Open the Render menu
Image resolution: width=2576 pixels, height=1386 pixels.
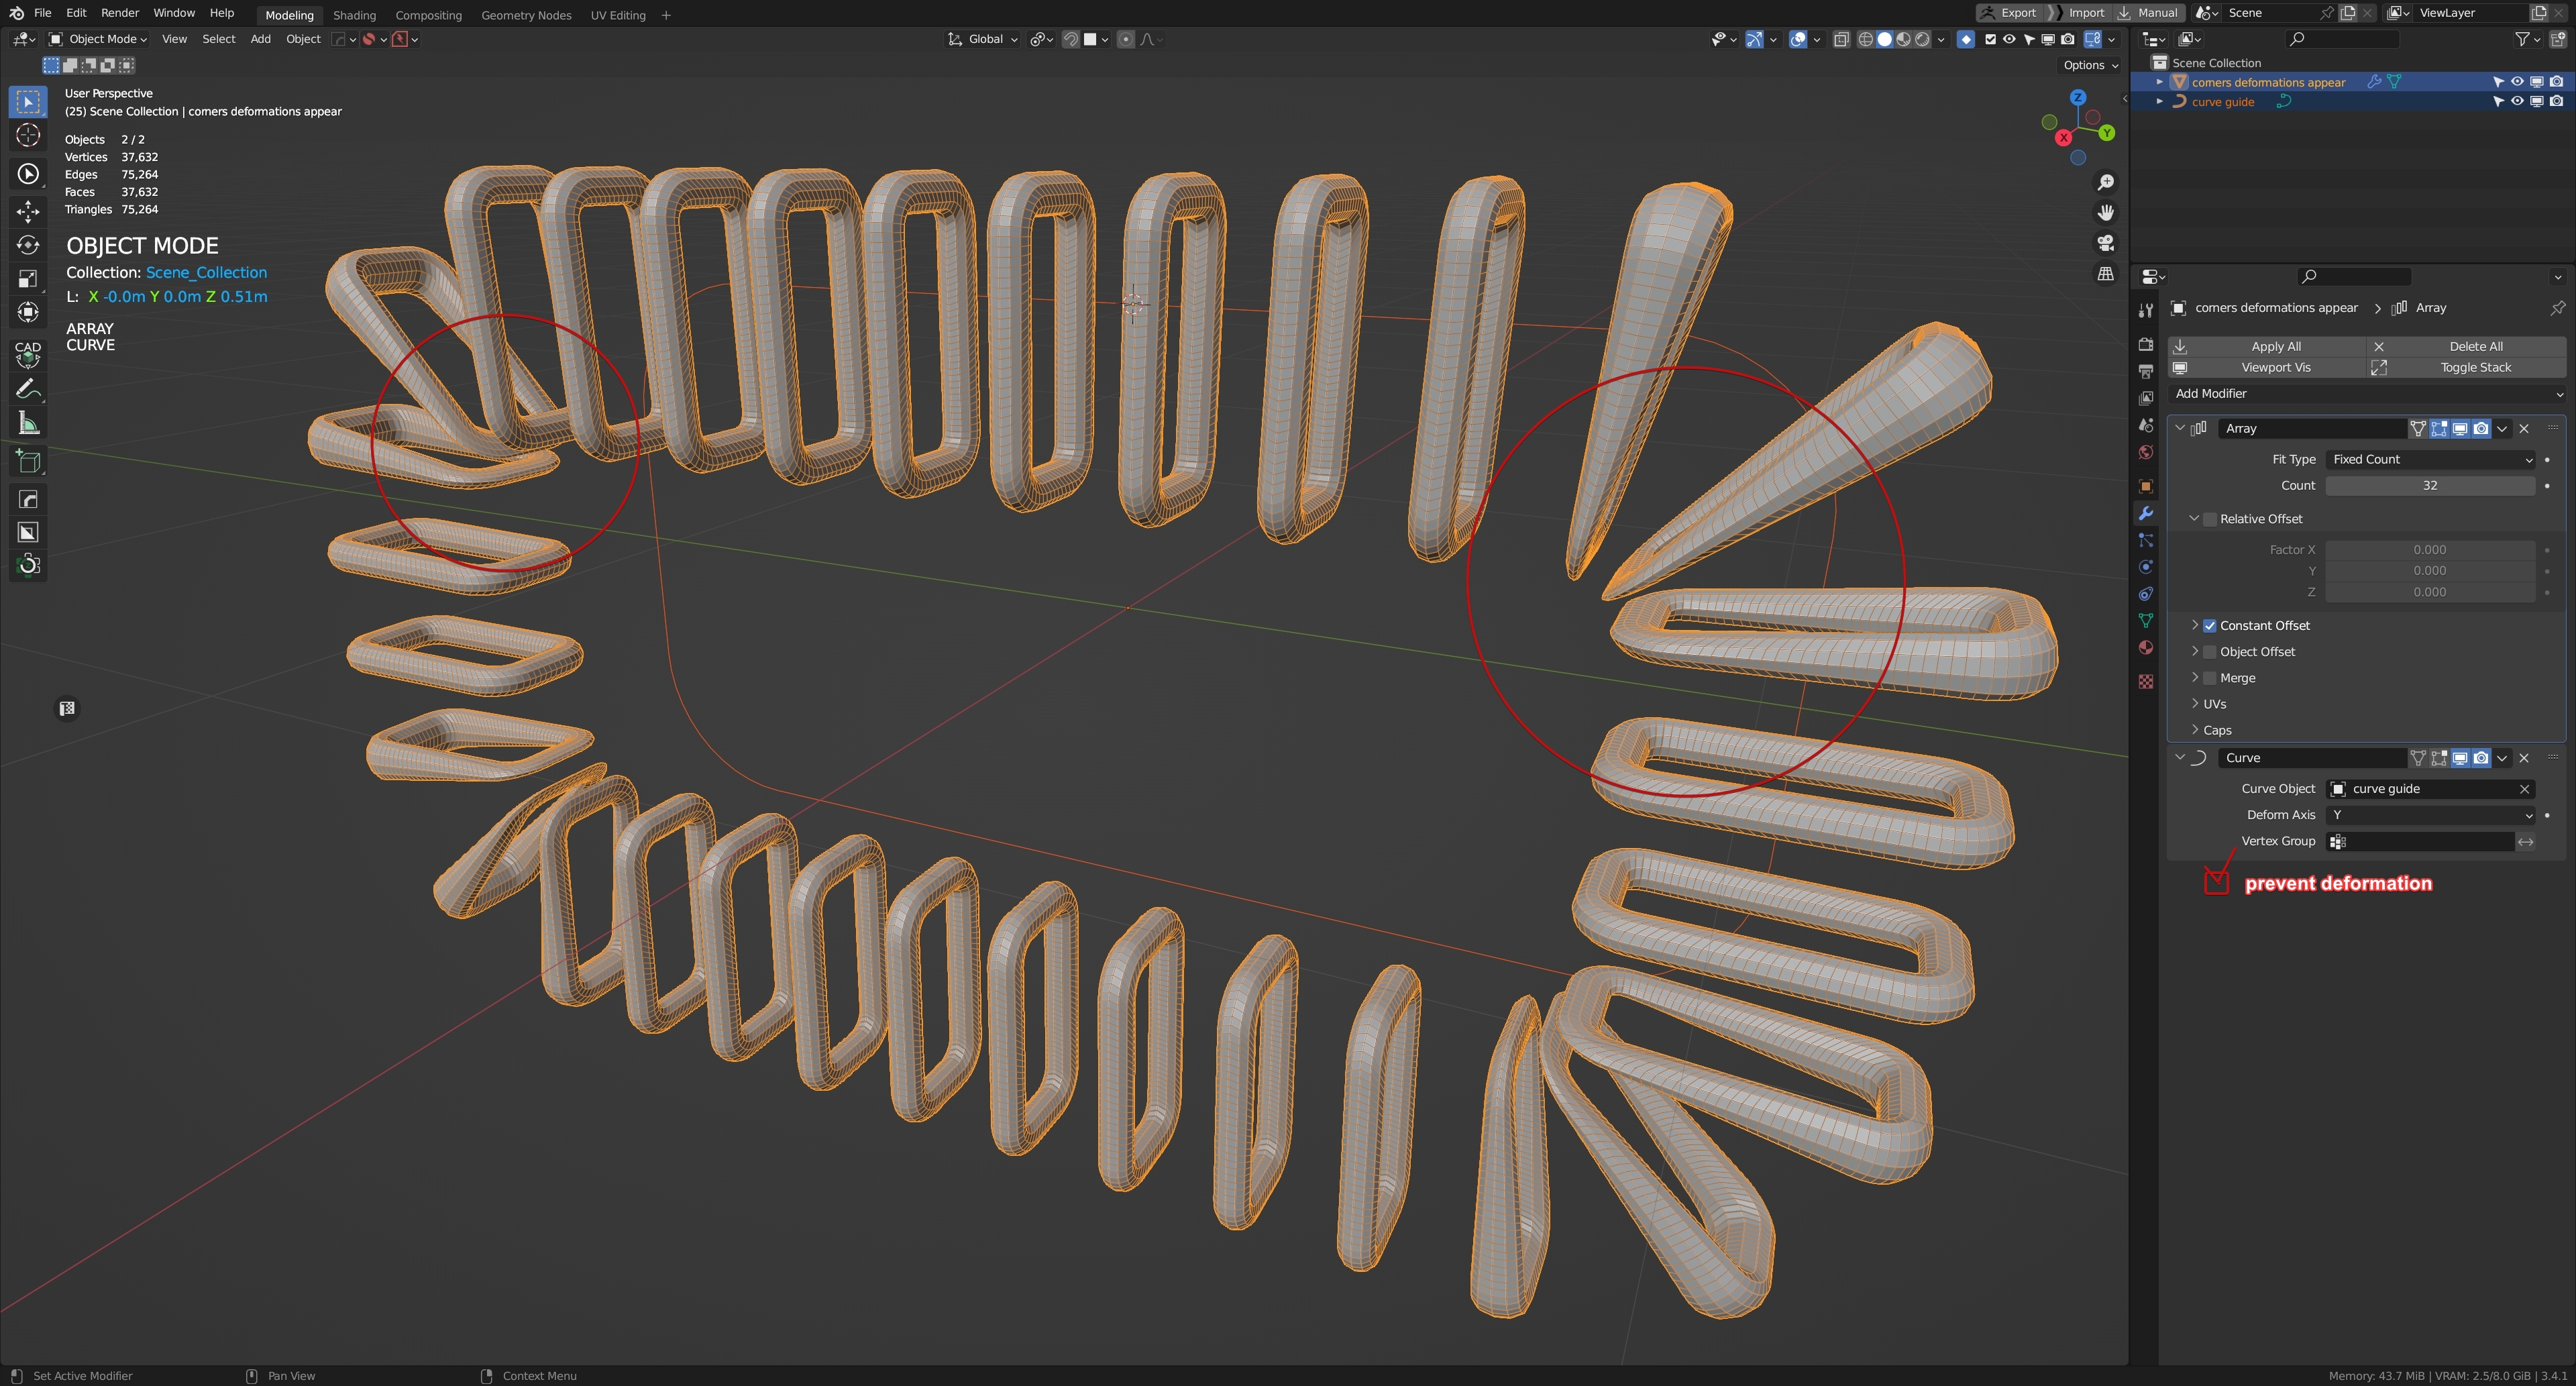[x=120, y=13]
